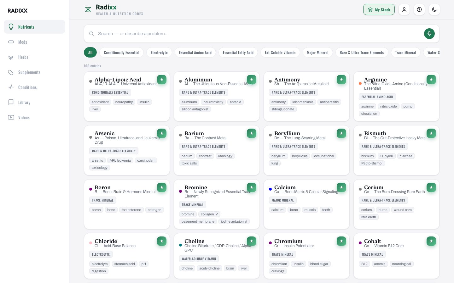
Task: Click the Radixx logo icon in header
Action: [x=88, y=9]
